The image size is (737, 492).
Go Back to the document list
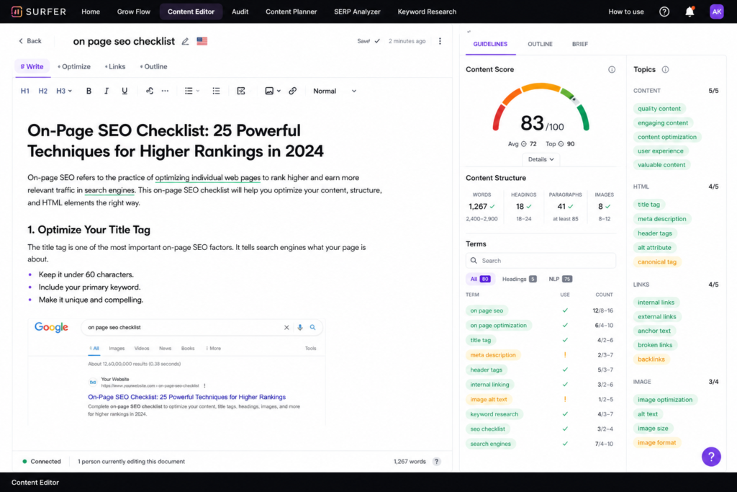(x=30, y=41)
